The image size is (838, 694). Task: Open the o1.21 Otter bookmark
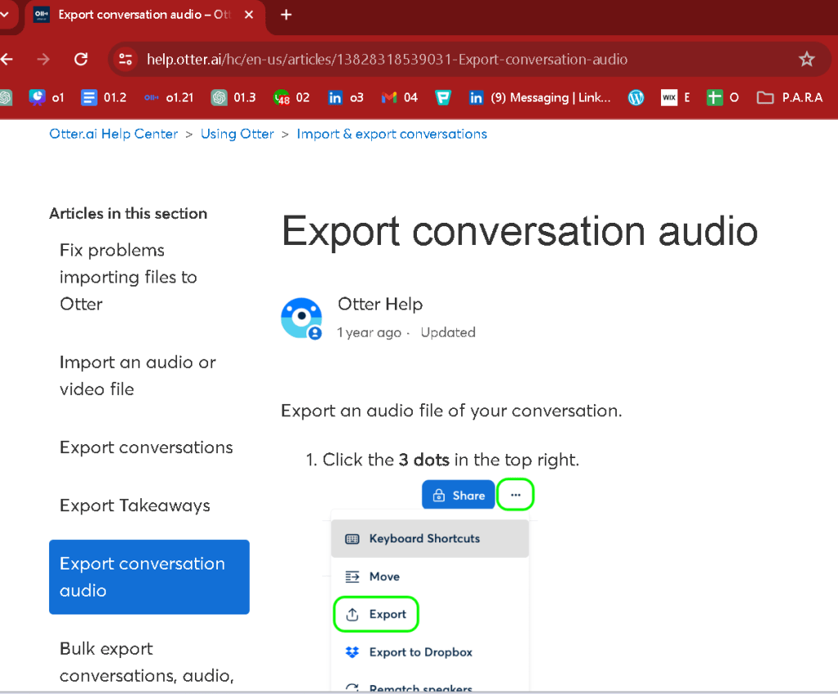click(x=169, y=98)
